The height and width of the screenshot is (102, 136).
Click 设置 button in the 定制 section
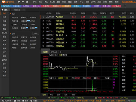click(x=36, y=33)
